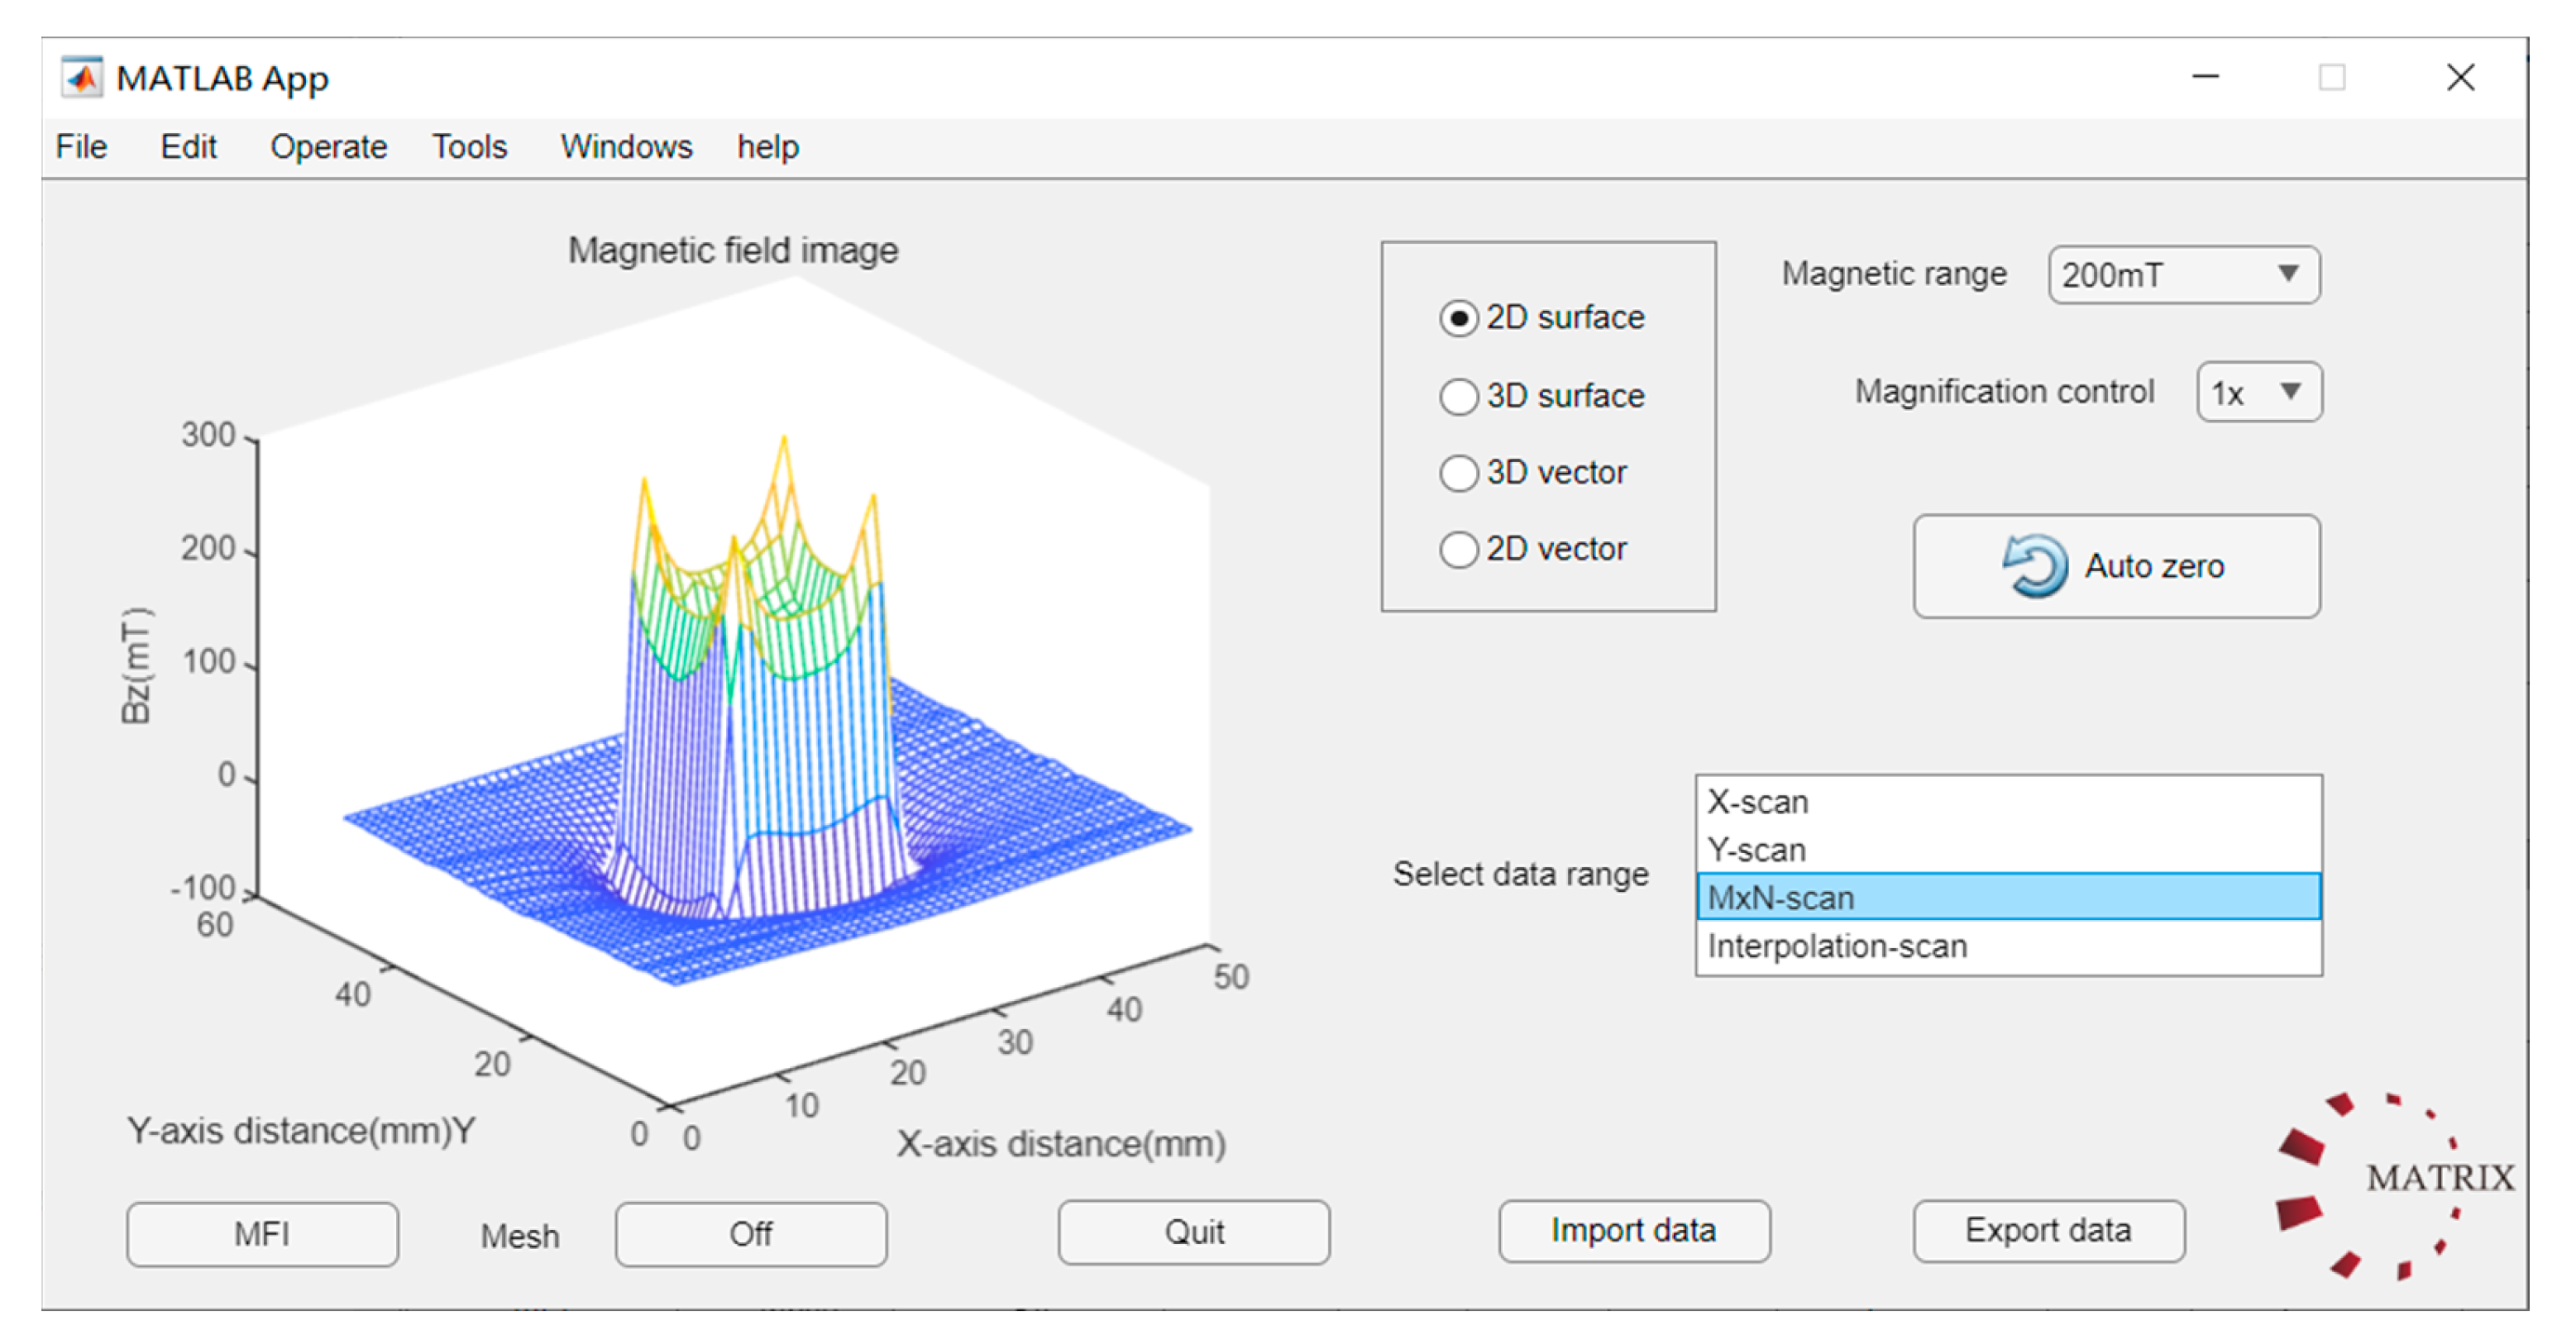This screenshot has width=2576, height=1344.
Task: Choose the 3D vector display option
Action: tap(1458, 473)
